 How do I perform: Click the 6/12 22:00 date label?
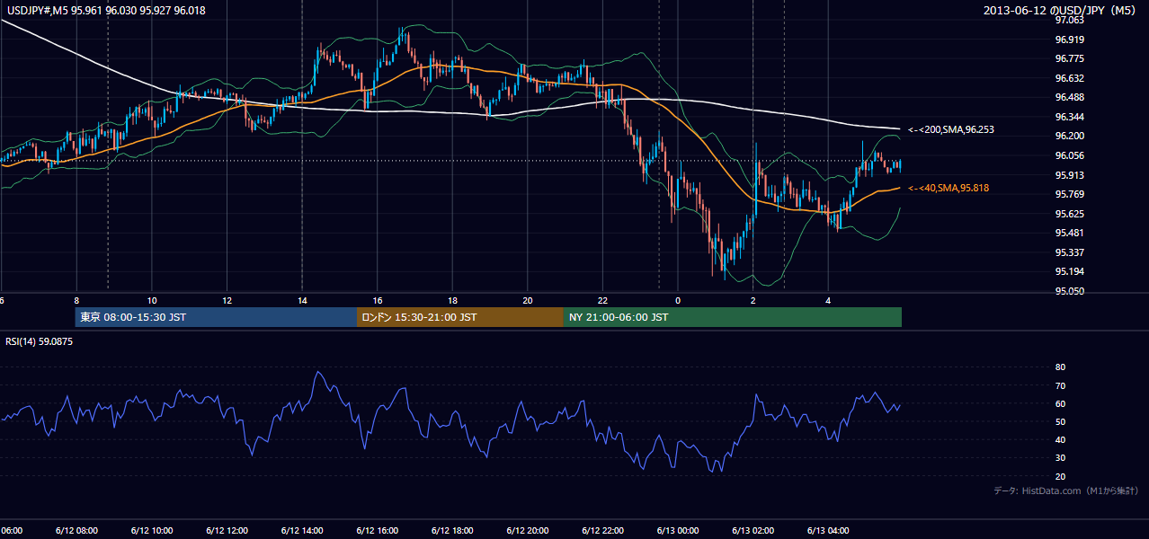(x=603, y=530)
